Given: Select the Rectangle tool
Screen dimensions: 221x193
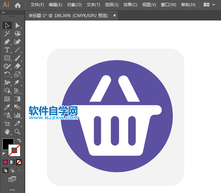Looking at the screenshot, I should click(x=7, y=58).
